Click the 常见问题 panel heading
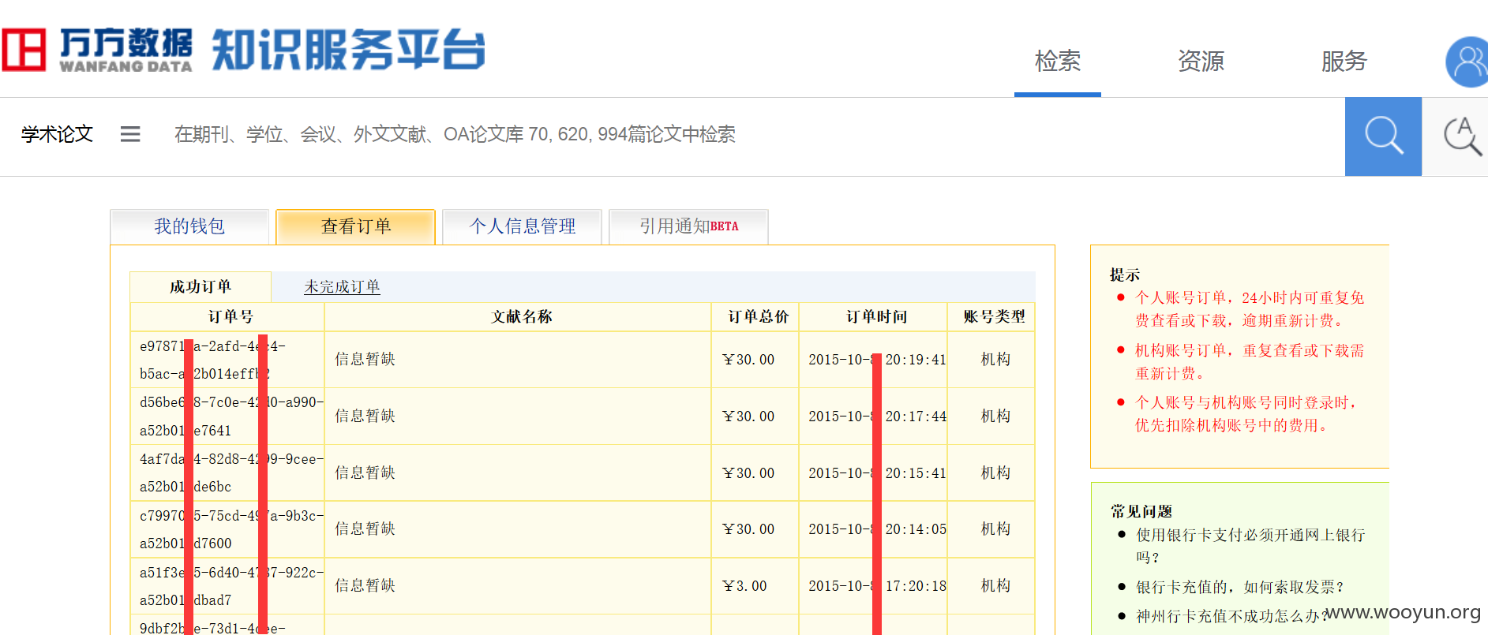Screen dimensions: 1488x635 point(1141,511)
